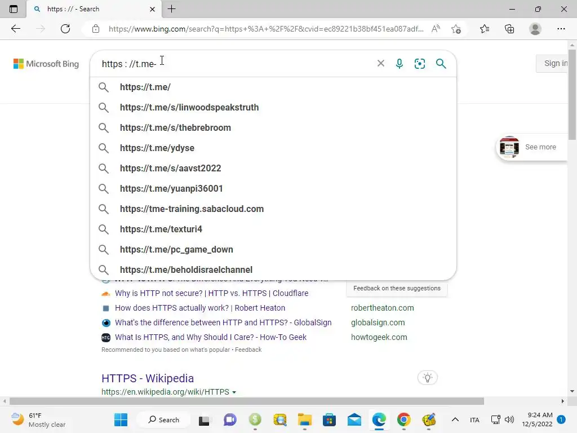View site information lock icon
The width and height of the screenshot is (577, 433).
point(96,29)
